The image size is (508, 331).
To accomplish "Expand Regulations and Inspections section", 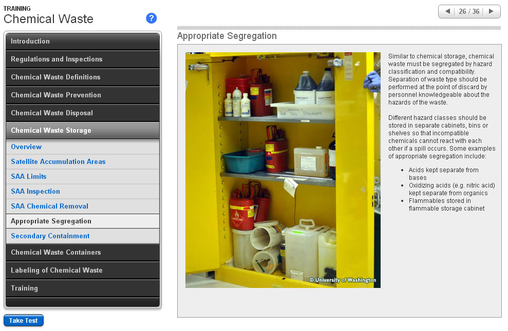I will tap(82, 59).
